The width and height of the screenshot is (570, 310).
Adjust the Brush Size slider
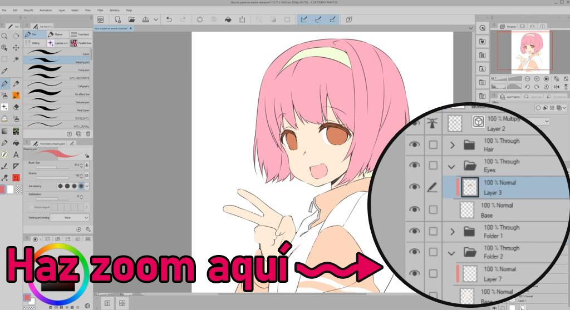point(52,167)
